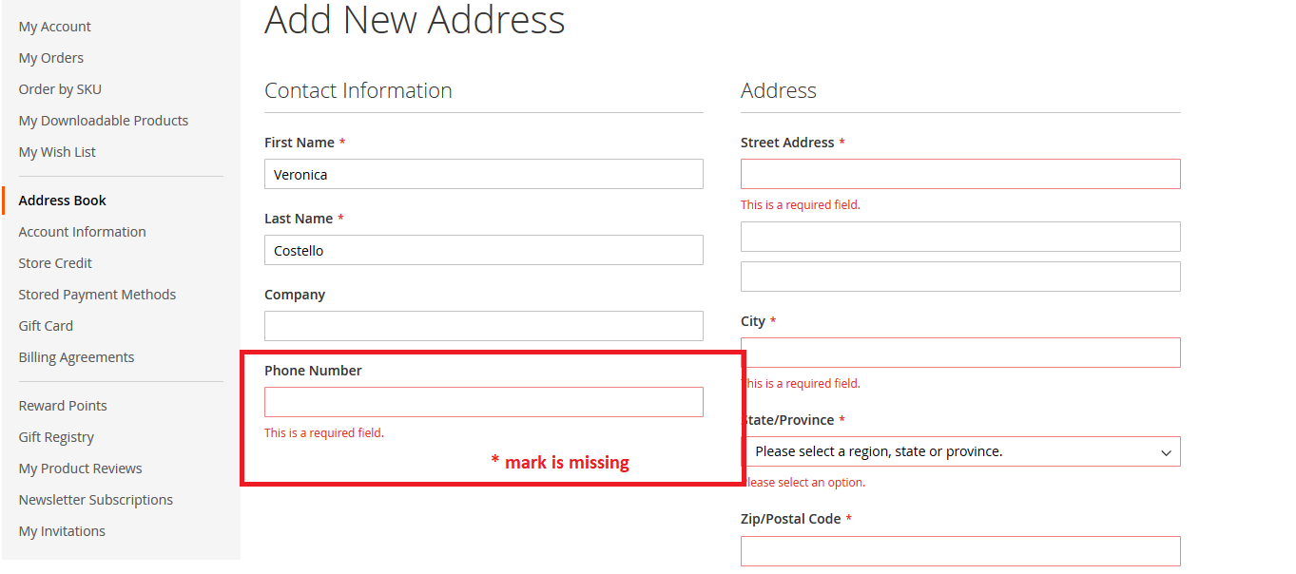Click the Phone Number input field
The height and width of the screenshot is (574, 1296).
pyautogui.click(x=483, y=401)
